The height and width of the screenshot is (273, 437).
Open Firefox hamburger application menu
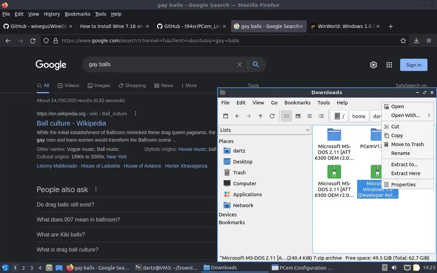pyautogui.click(x=429, y=41)
